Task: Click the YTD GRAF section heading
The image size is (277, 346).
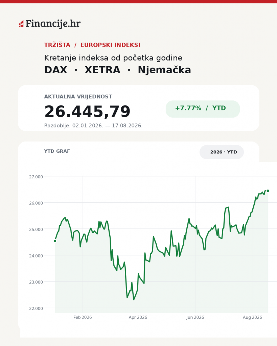Action: tap(57, 151)
